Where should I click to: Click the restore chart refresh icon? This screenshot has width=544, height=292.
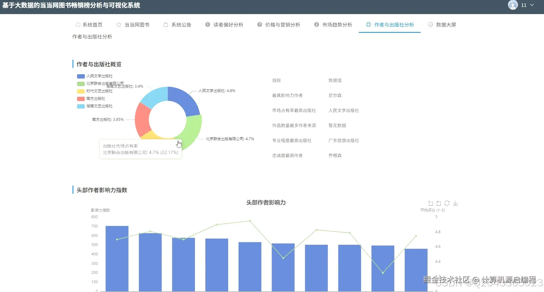(x=447, y=203)
